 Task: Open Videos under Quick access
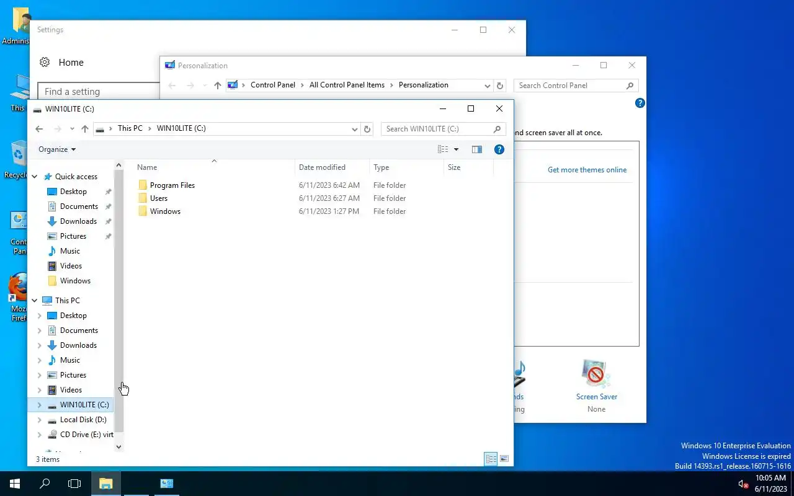point(71,266)
